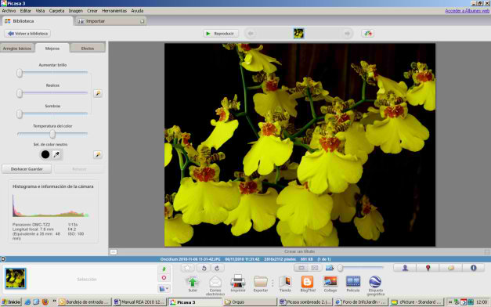Select the neutral color eyedropper
The width and height of the screenshot is (491, 307).
pos(56,154)
